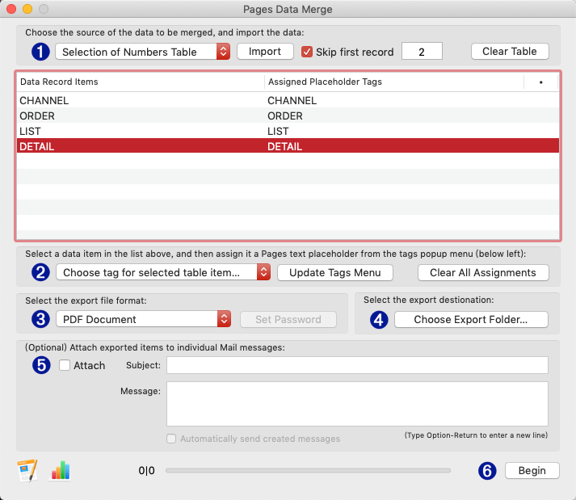Click the record number field showing 2
This screenshot has height=500, width=576.
click(x=422, y=52)
